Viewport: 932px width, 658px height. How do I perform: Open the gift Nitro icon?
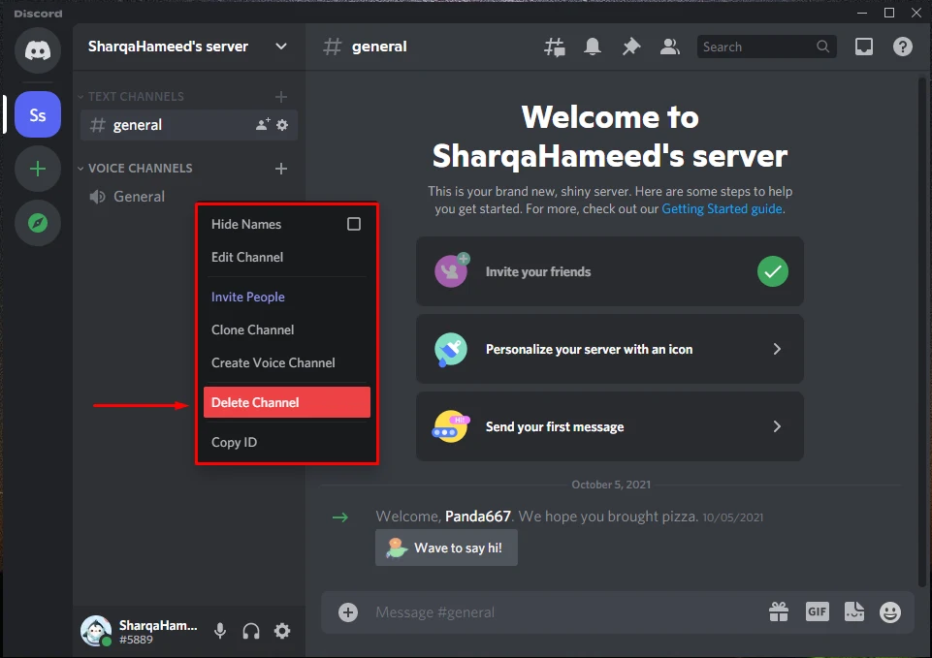point(779,611)
